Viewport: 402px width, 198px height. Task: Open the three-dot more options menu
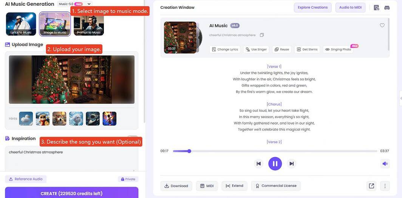point(385,186)
